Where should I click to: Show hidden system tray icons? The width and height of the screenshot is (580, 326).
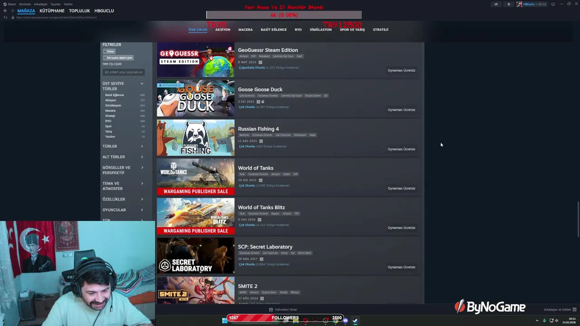(537, 321)
